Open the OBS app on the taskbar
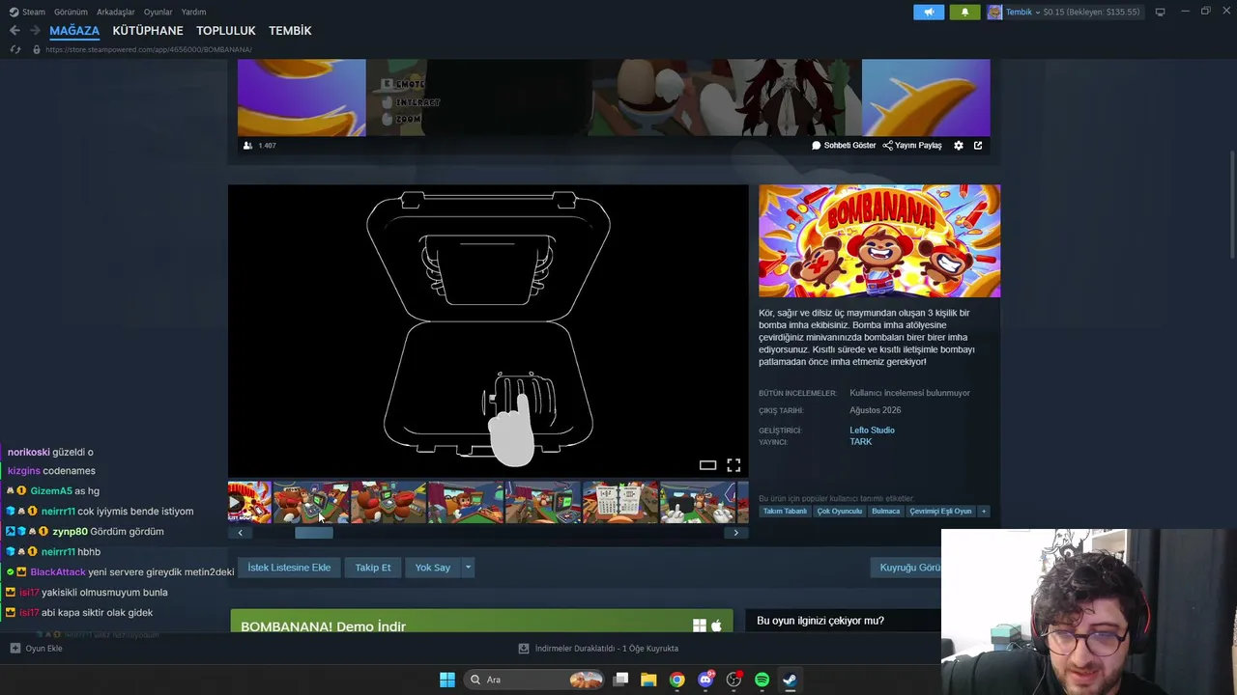Viewport: 1237px width, 695px height. [x=734, y=680]
